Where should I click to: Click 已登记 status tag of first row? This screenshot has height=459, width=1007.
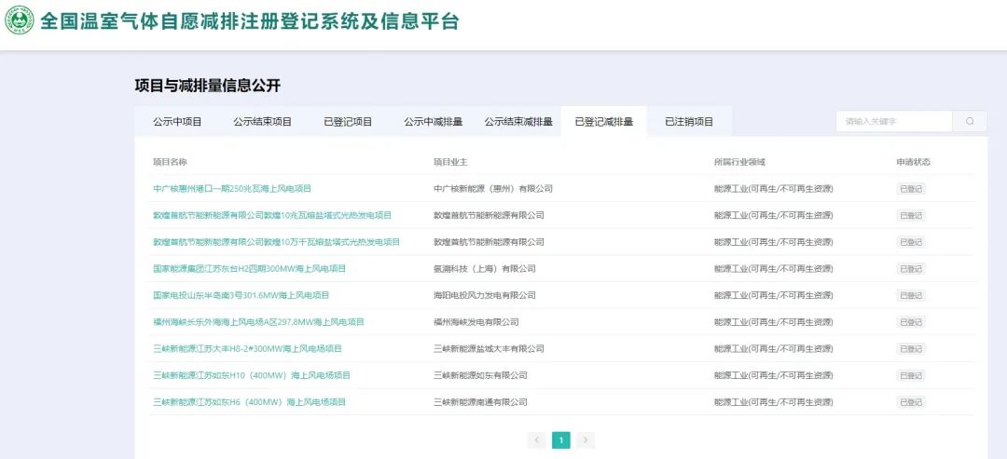tap(911, 189)
